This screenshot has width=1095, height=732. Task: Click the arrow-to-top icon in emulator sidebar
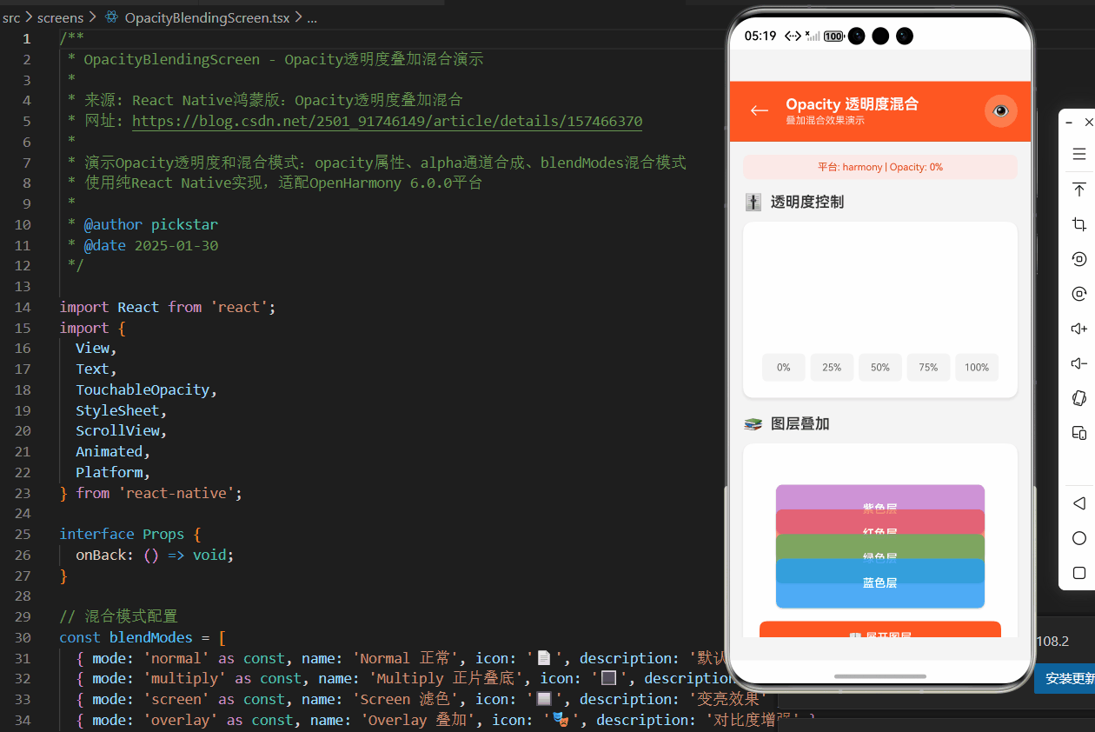[x=1078, y=190]
